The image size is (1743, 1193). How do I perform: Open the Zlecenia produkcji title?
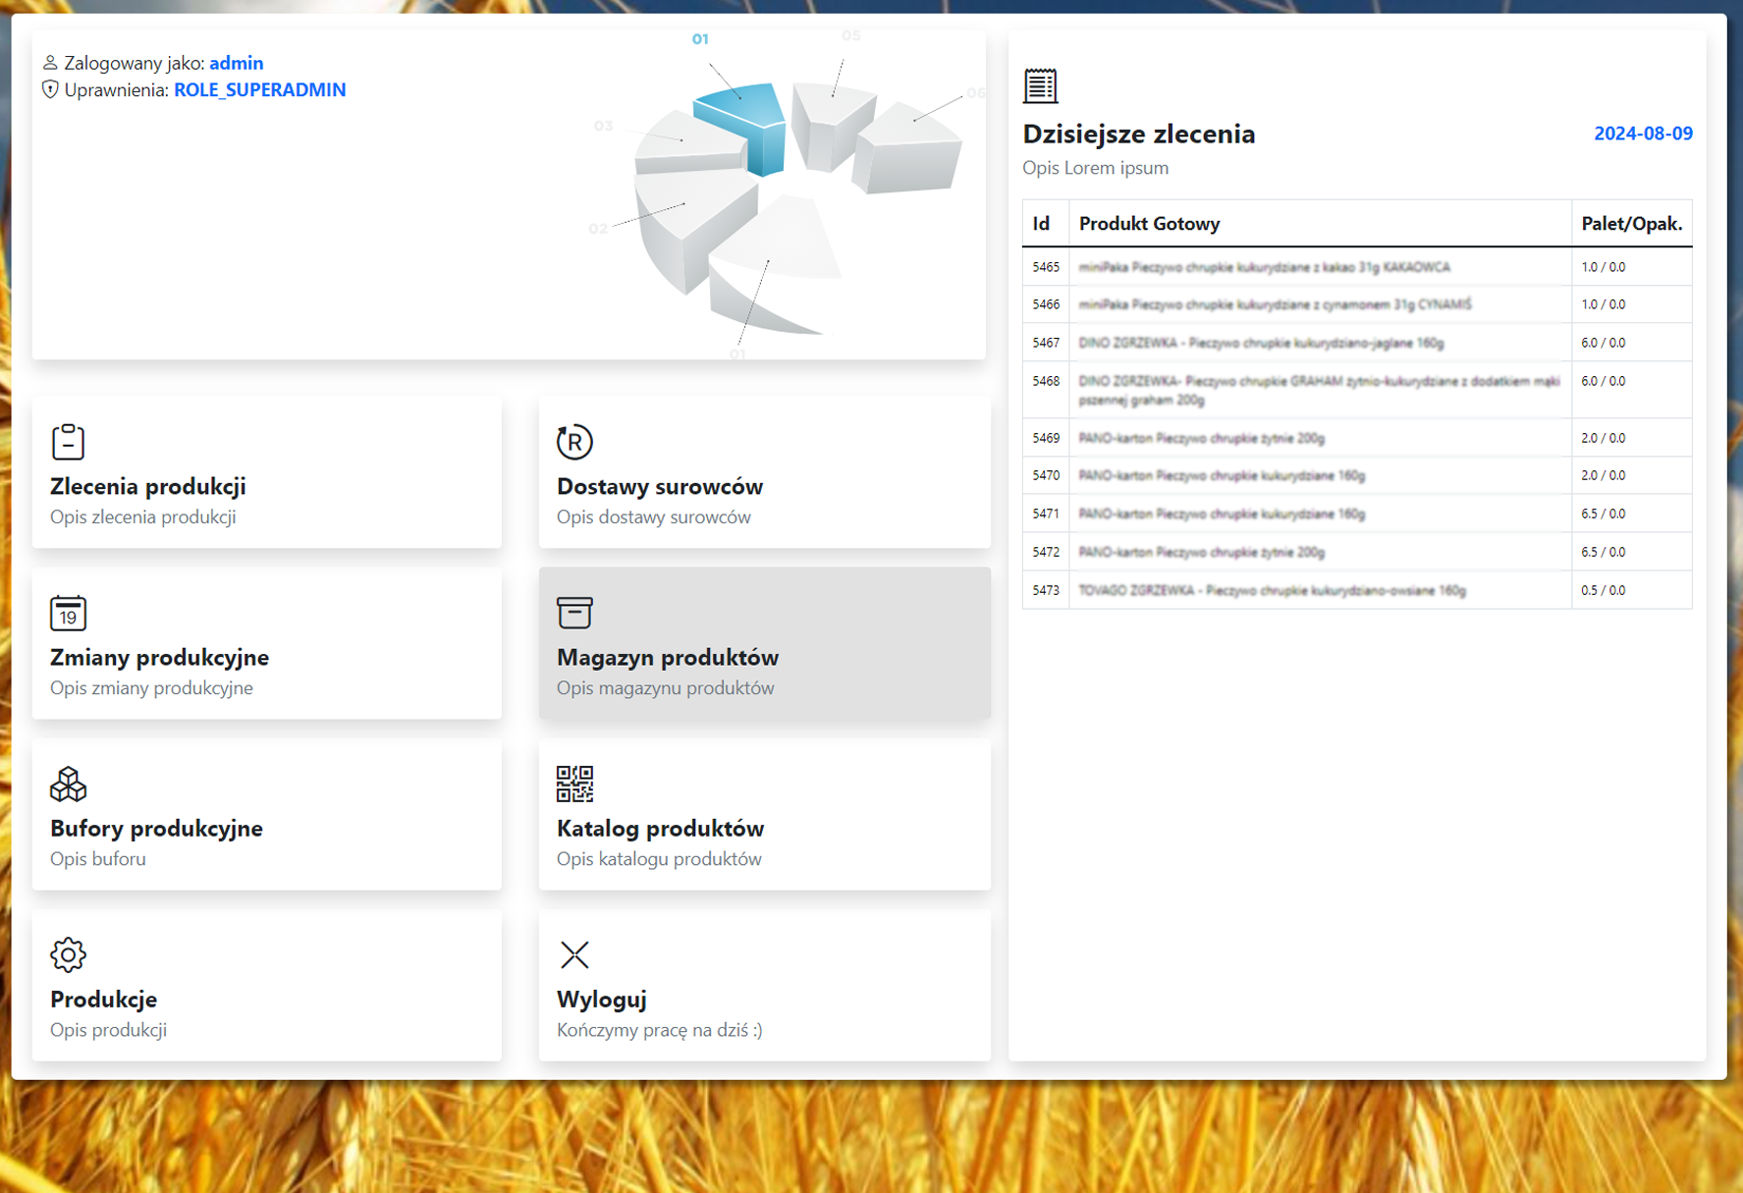(148, 486)
